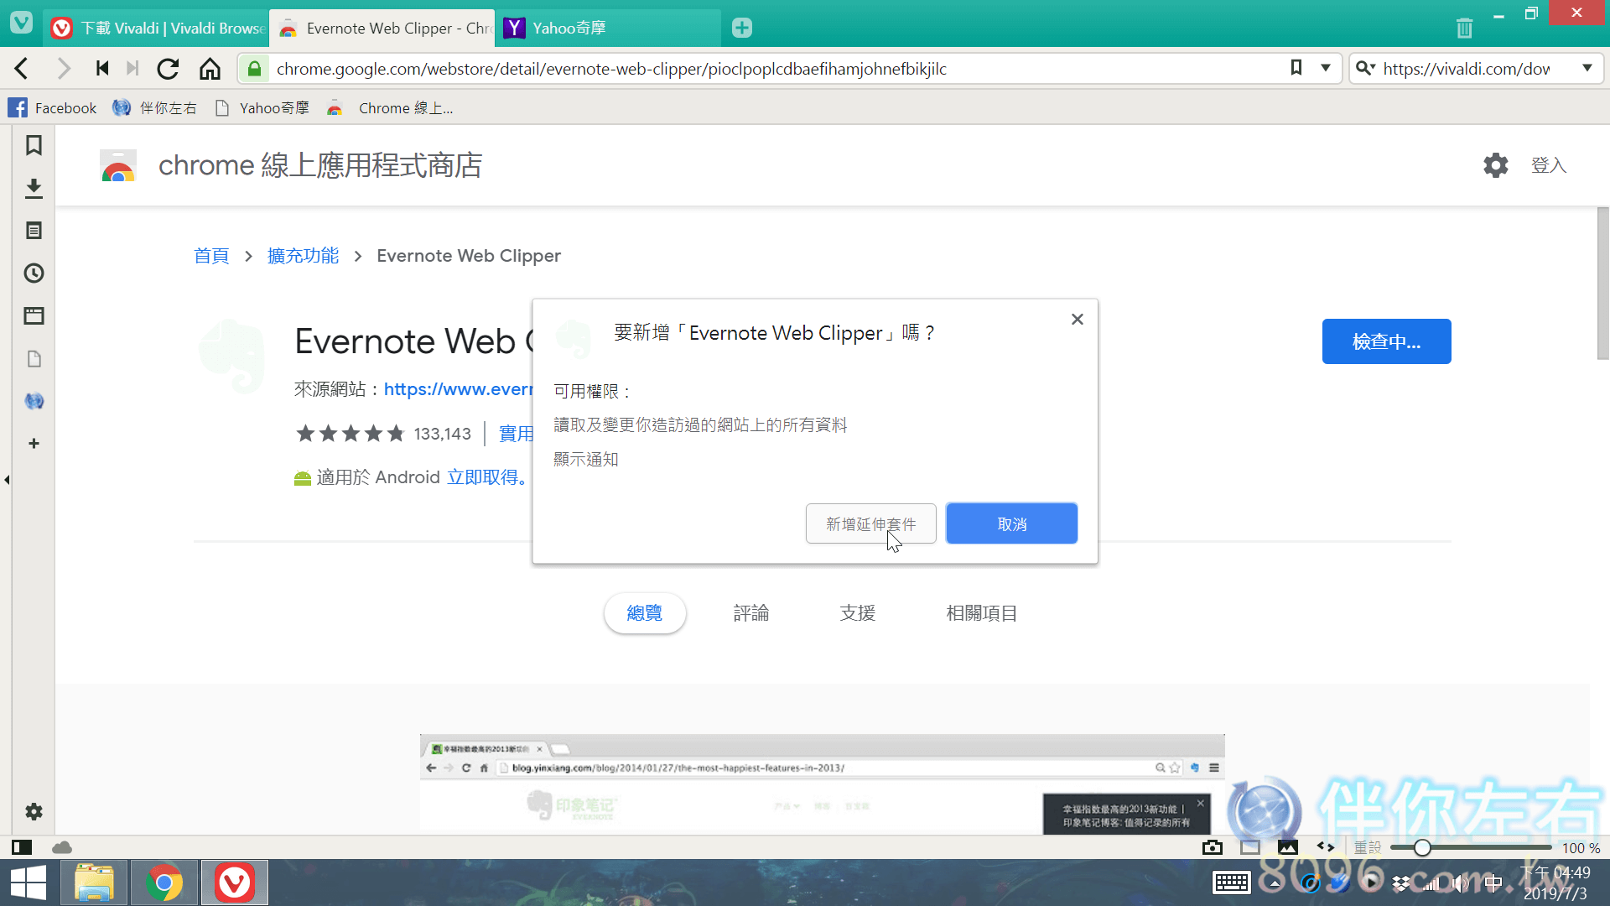
Task: Open the Vivaldi main menu
Action: pos(21,23)
